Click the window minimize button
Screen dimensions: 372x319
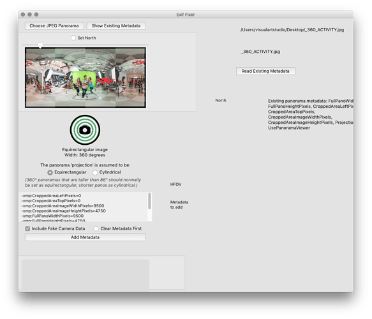29,15
